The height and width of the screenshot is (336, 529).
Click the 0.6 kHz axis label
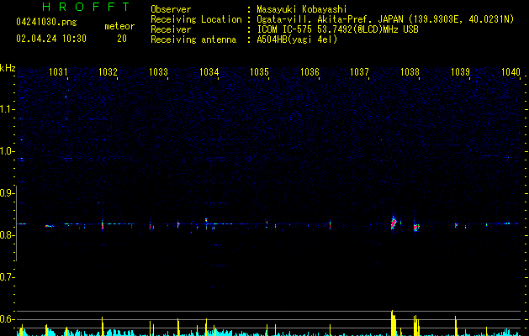point(7,319)
